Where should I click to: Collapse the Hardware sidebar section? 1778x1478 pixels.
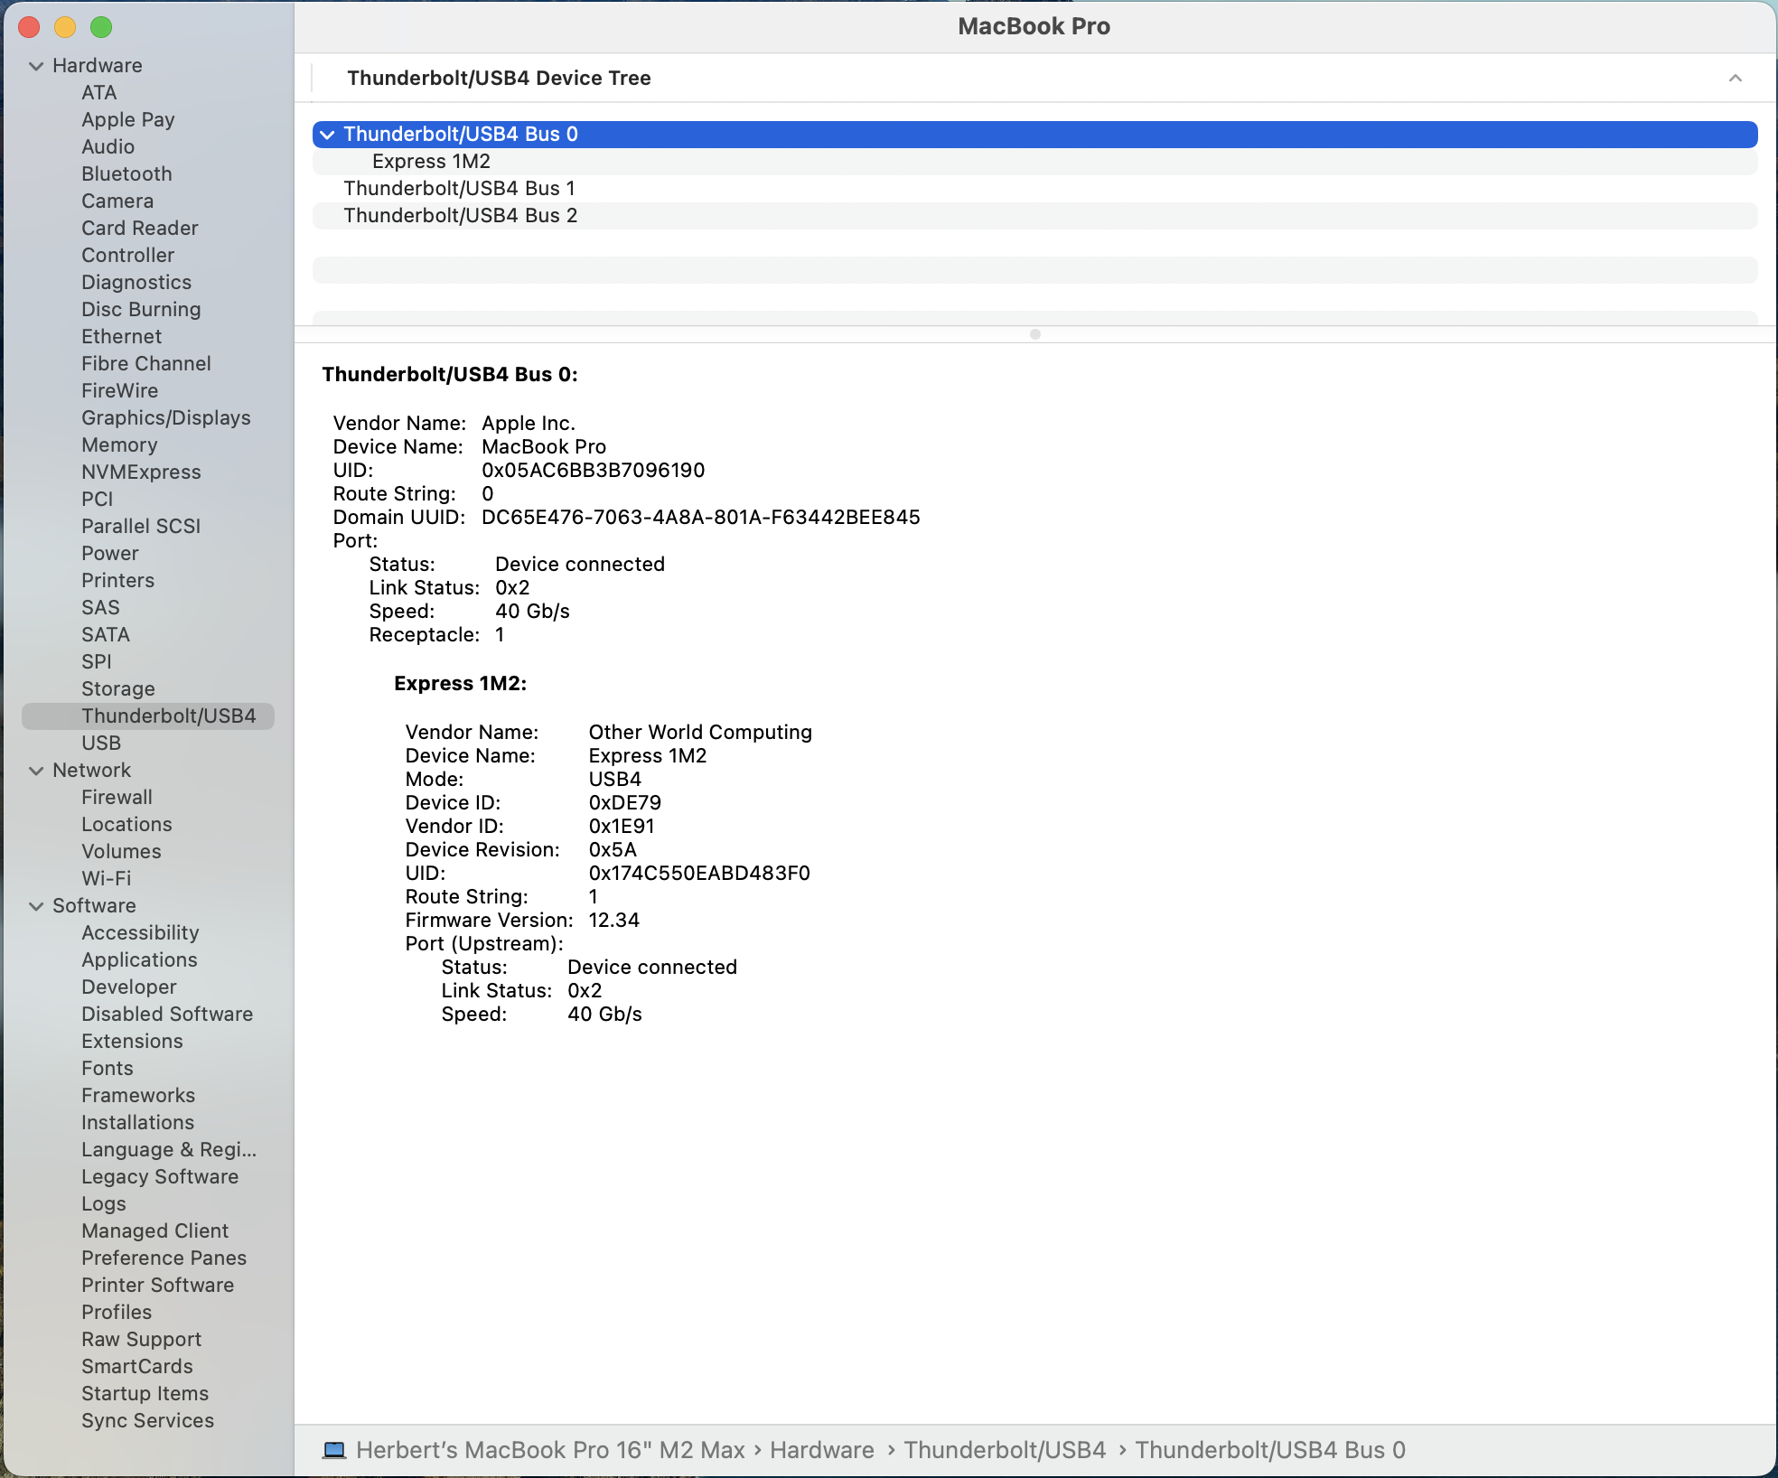click(36, 66)
